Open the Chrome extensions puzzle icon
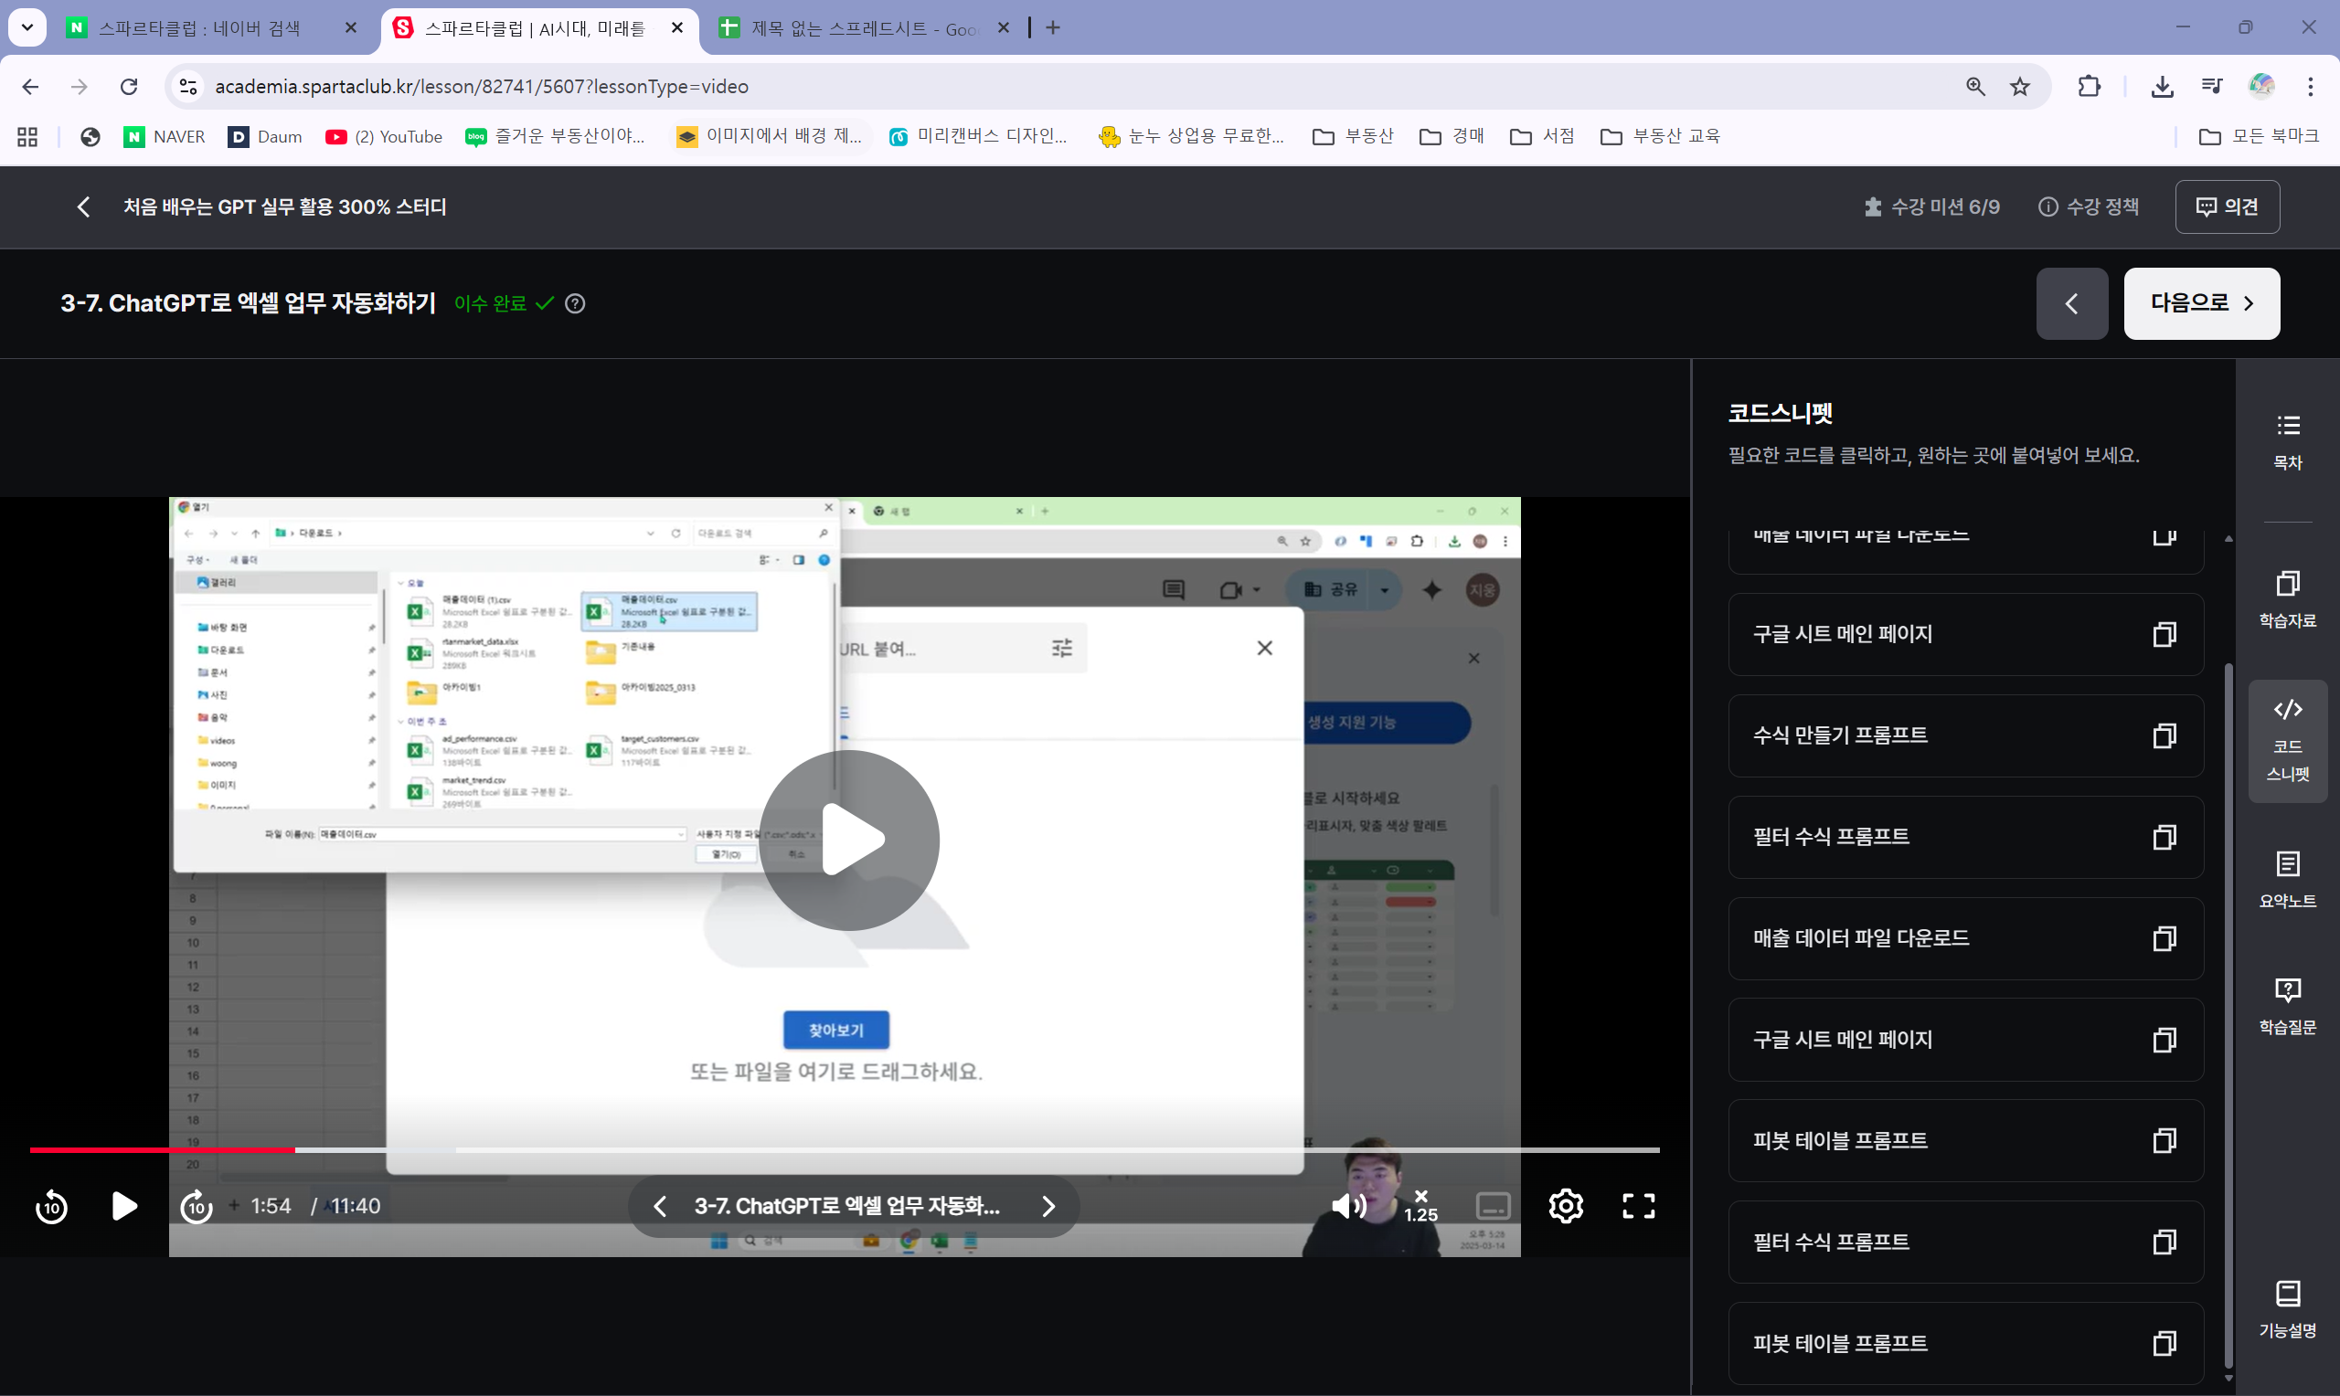The width and height of the screenshot is (2340, 1396). 2089,87
